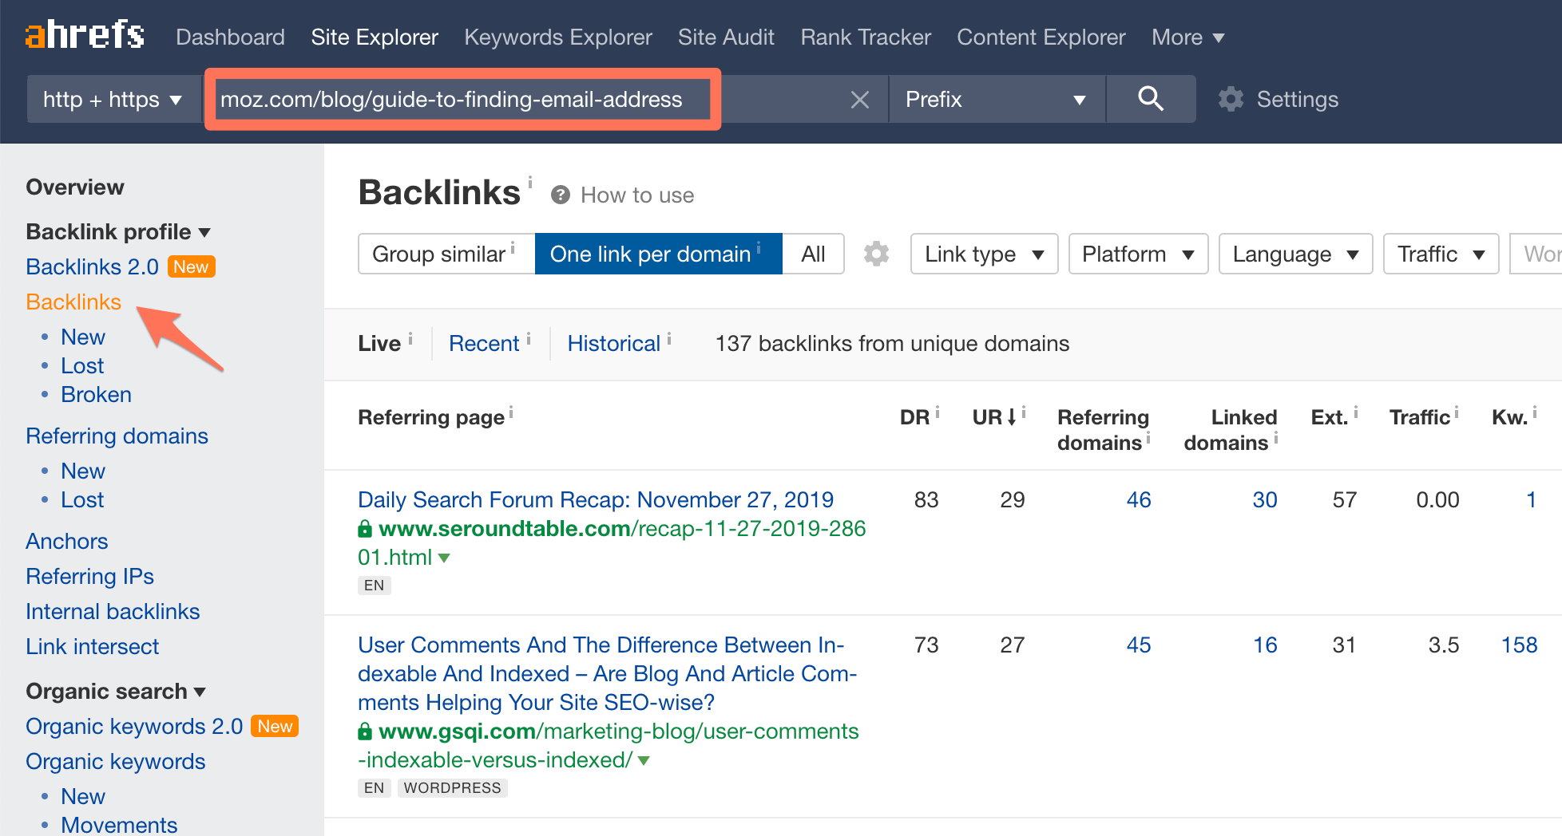1562x836 pixels.
Task: Click linked domains 16 value
Action: click(x=1265, y=645)
